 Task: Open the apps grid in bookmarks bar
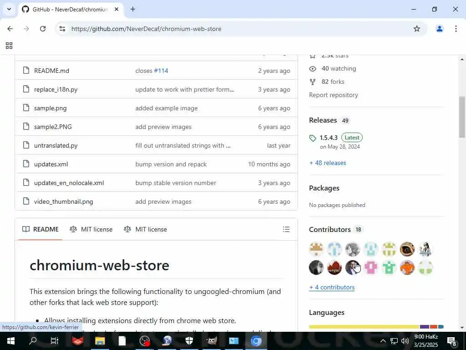9,46
